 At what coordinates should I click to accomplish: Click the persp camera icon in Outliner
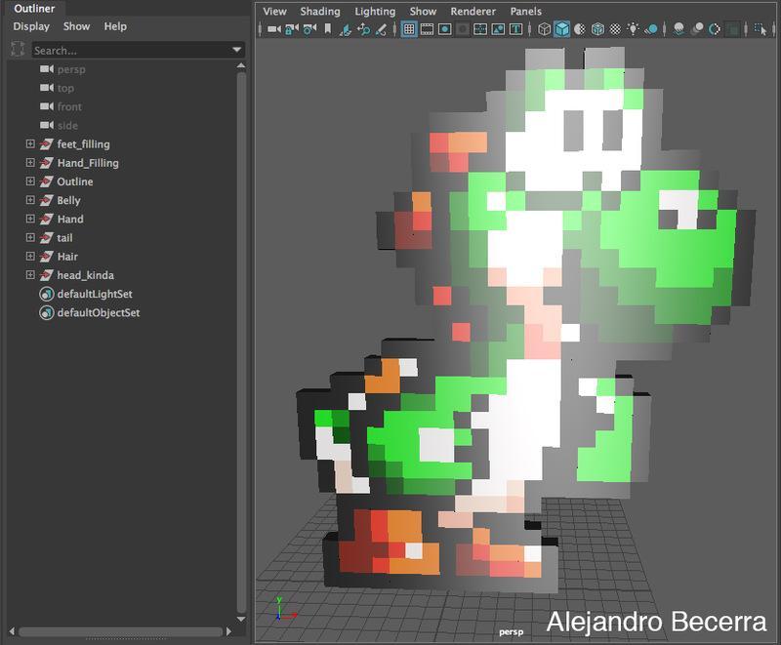coord(46,69)
